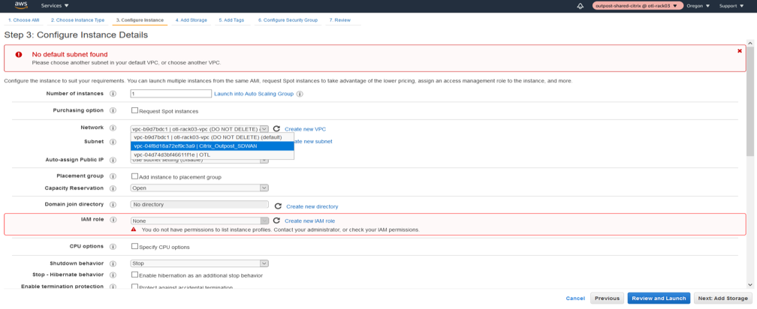This screenshot has width=757, height=309.
Task: Show info icon beside Subnet
Action: [x=113, y=142]
